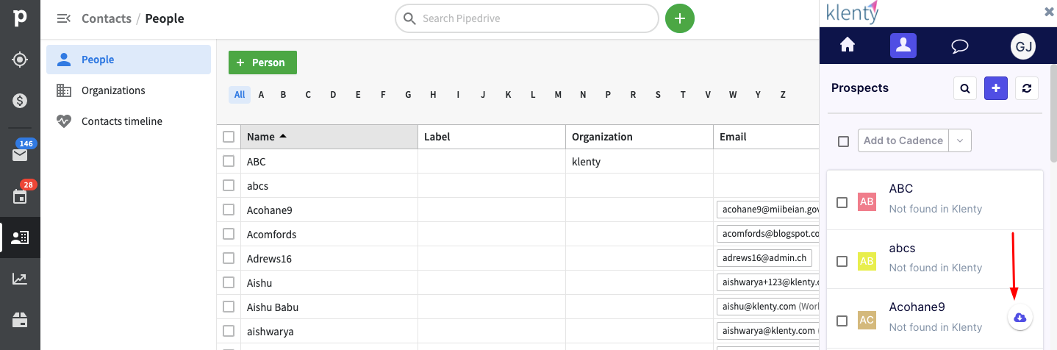Refresh the Klenty prospects list
The width and height of the screenshot is (1057, 350).
(1027, 88)
